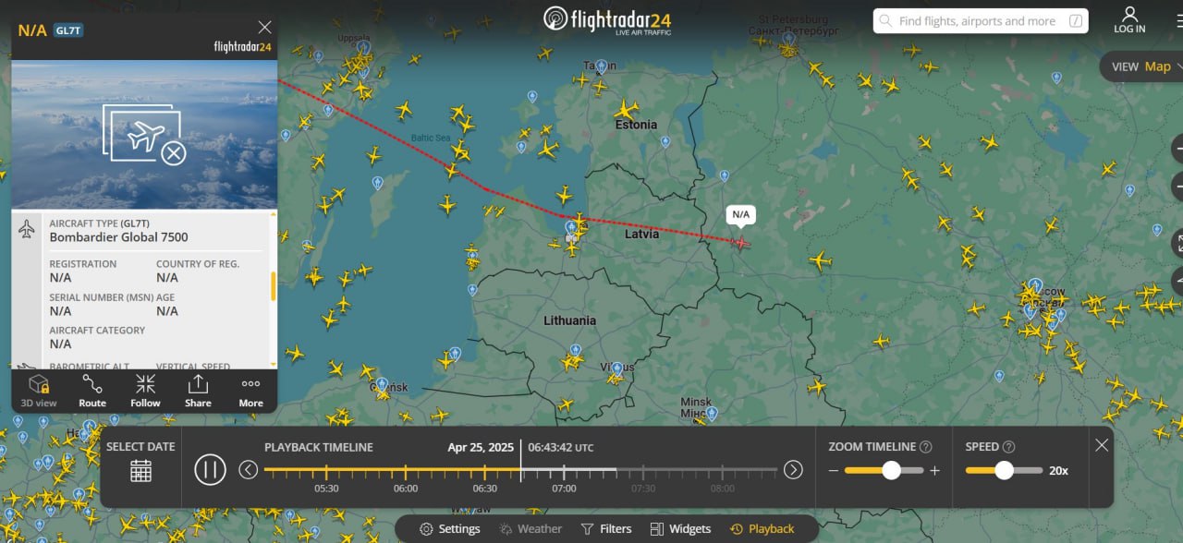Click the Find flights search field

[x=981, y=21]
